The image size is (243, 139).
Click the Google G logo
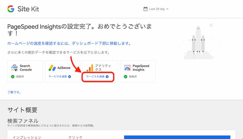coord(11,9)
